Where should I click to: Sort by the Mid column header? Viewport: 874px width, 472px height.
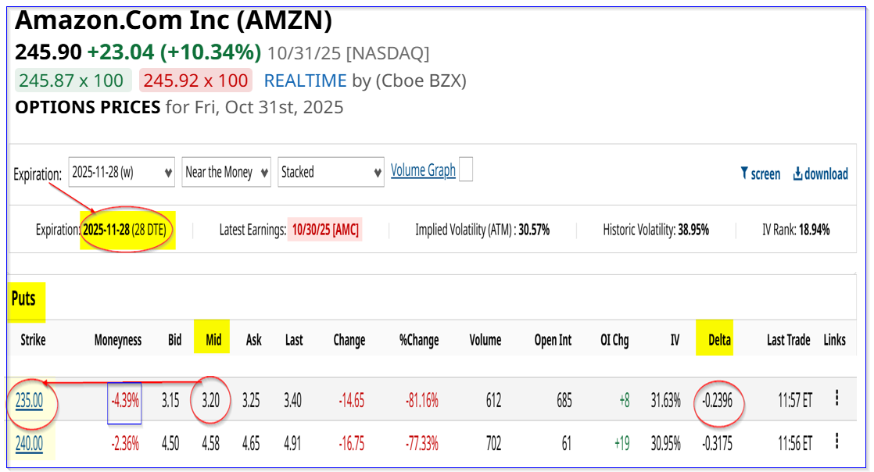point(211,340)
